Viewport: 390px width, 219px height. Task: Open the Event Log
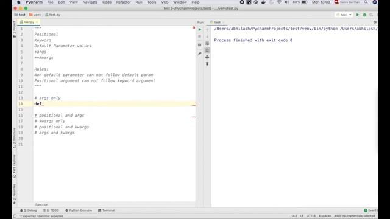click(370, 210)
